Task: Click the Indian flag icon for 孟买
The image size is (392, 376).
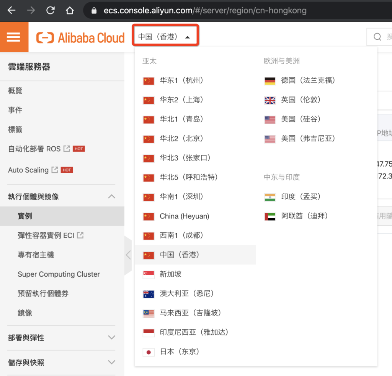Action: (270, 197)
